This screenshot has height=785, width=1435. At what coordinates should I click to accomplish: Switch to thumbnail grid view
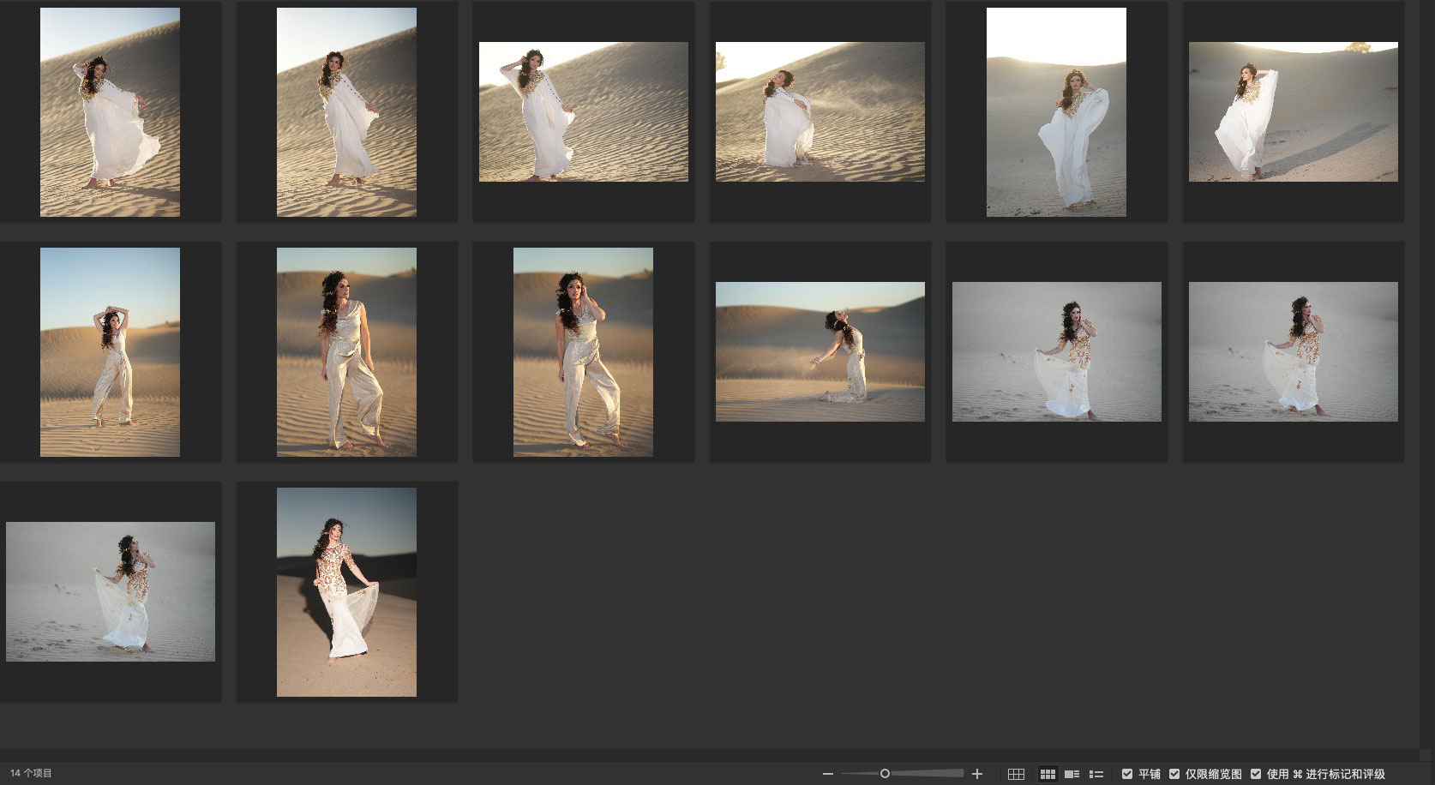pos(1048,774)
